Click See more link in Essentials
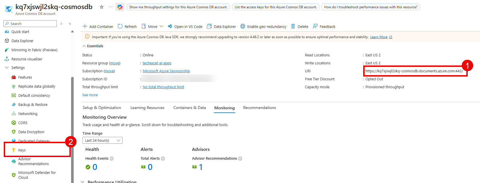 coord(90,95)
